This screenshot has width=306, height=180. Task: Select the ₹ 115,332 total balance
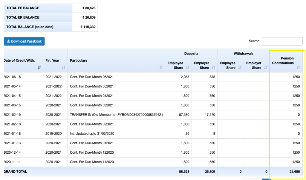pyautogui.click(x=88, y=27)
